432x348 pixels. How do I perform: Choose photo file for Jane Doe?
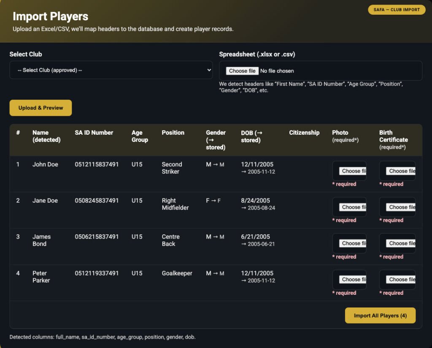click(352, 207)
